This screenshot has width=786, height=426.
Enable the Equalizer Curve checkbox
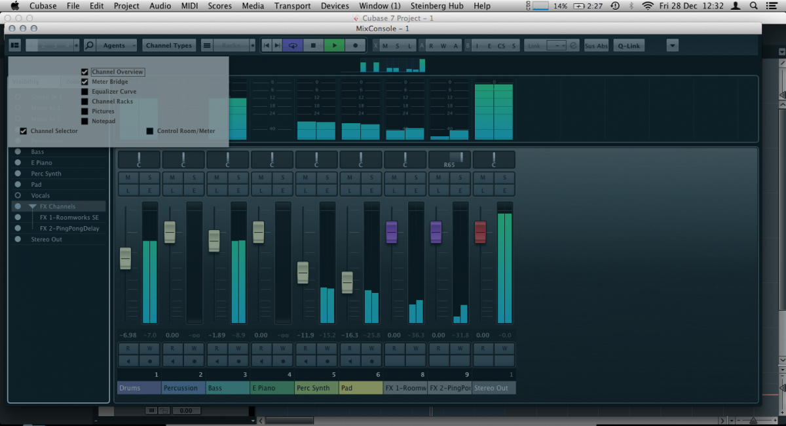[x=84, y=92]
